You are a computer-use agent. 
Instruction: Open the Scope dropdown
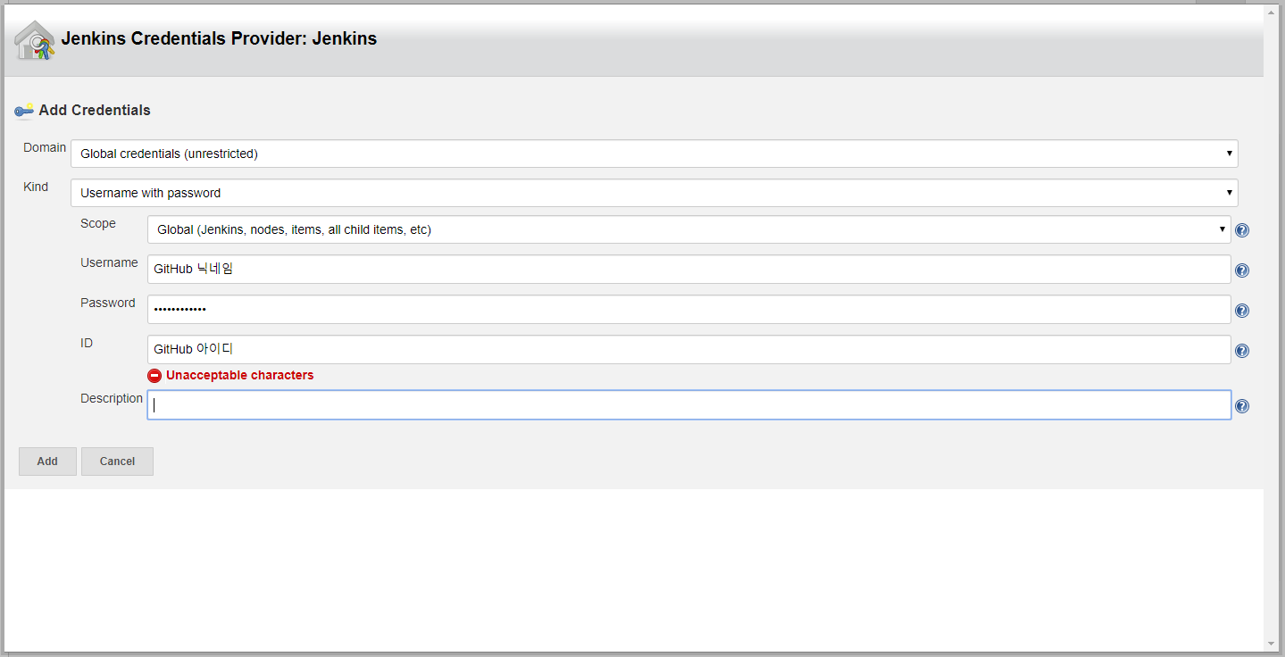point(689,229)
